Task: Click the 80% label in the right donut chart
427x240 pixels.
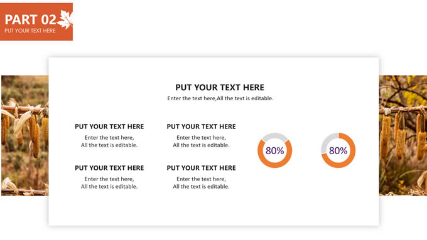Action: [338, 150]
